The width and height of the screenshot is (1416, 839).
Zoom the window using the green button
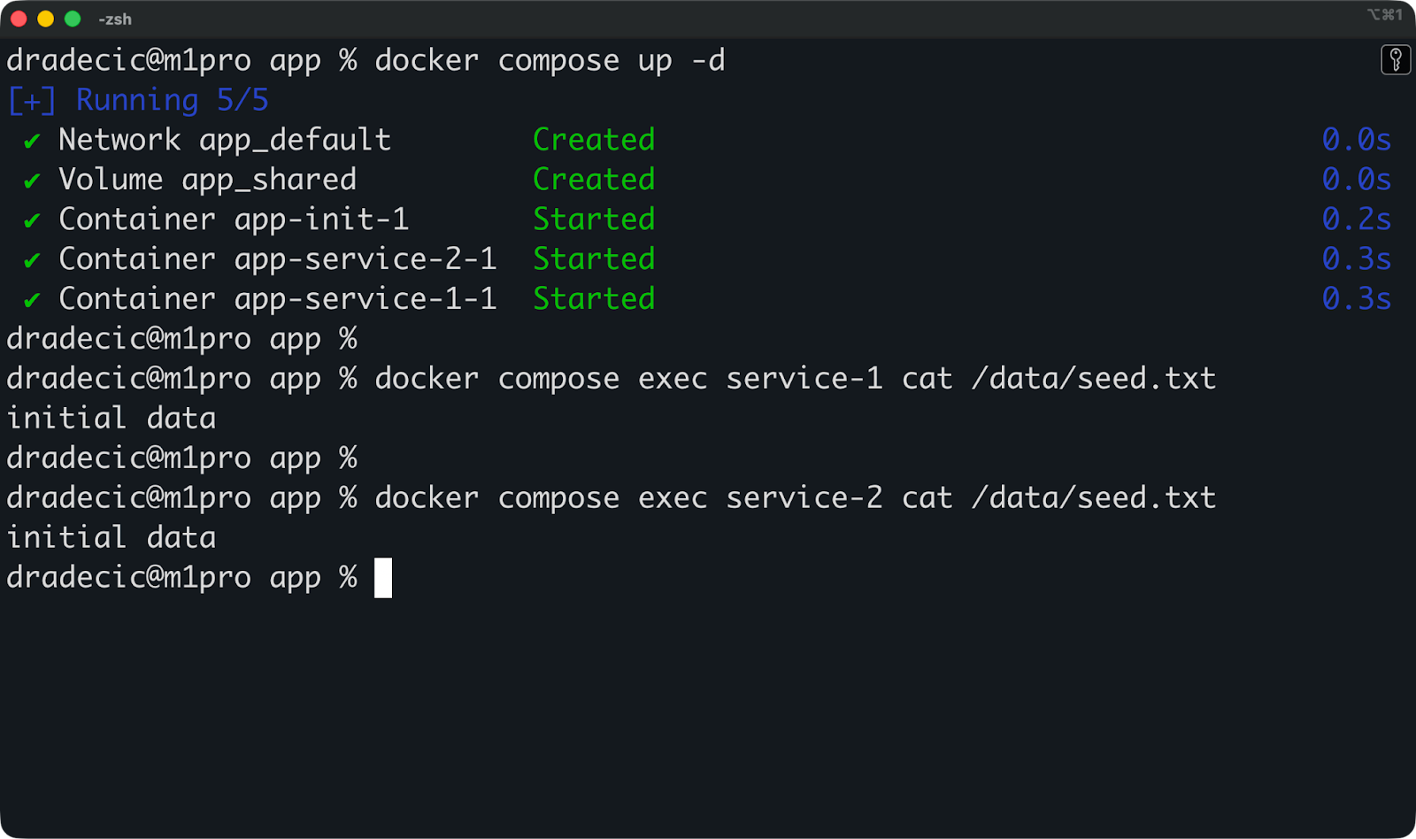tap(73, 19)
